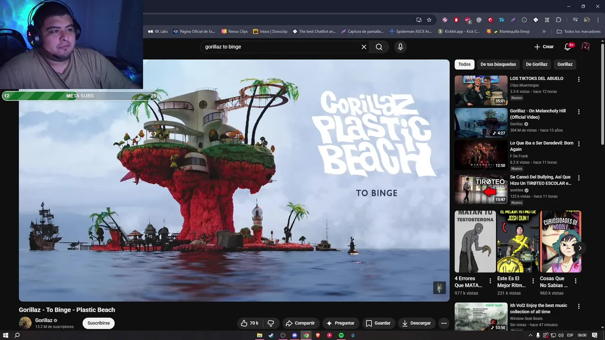Clear the search box with the X icon

(364, 47)
